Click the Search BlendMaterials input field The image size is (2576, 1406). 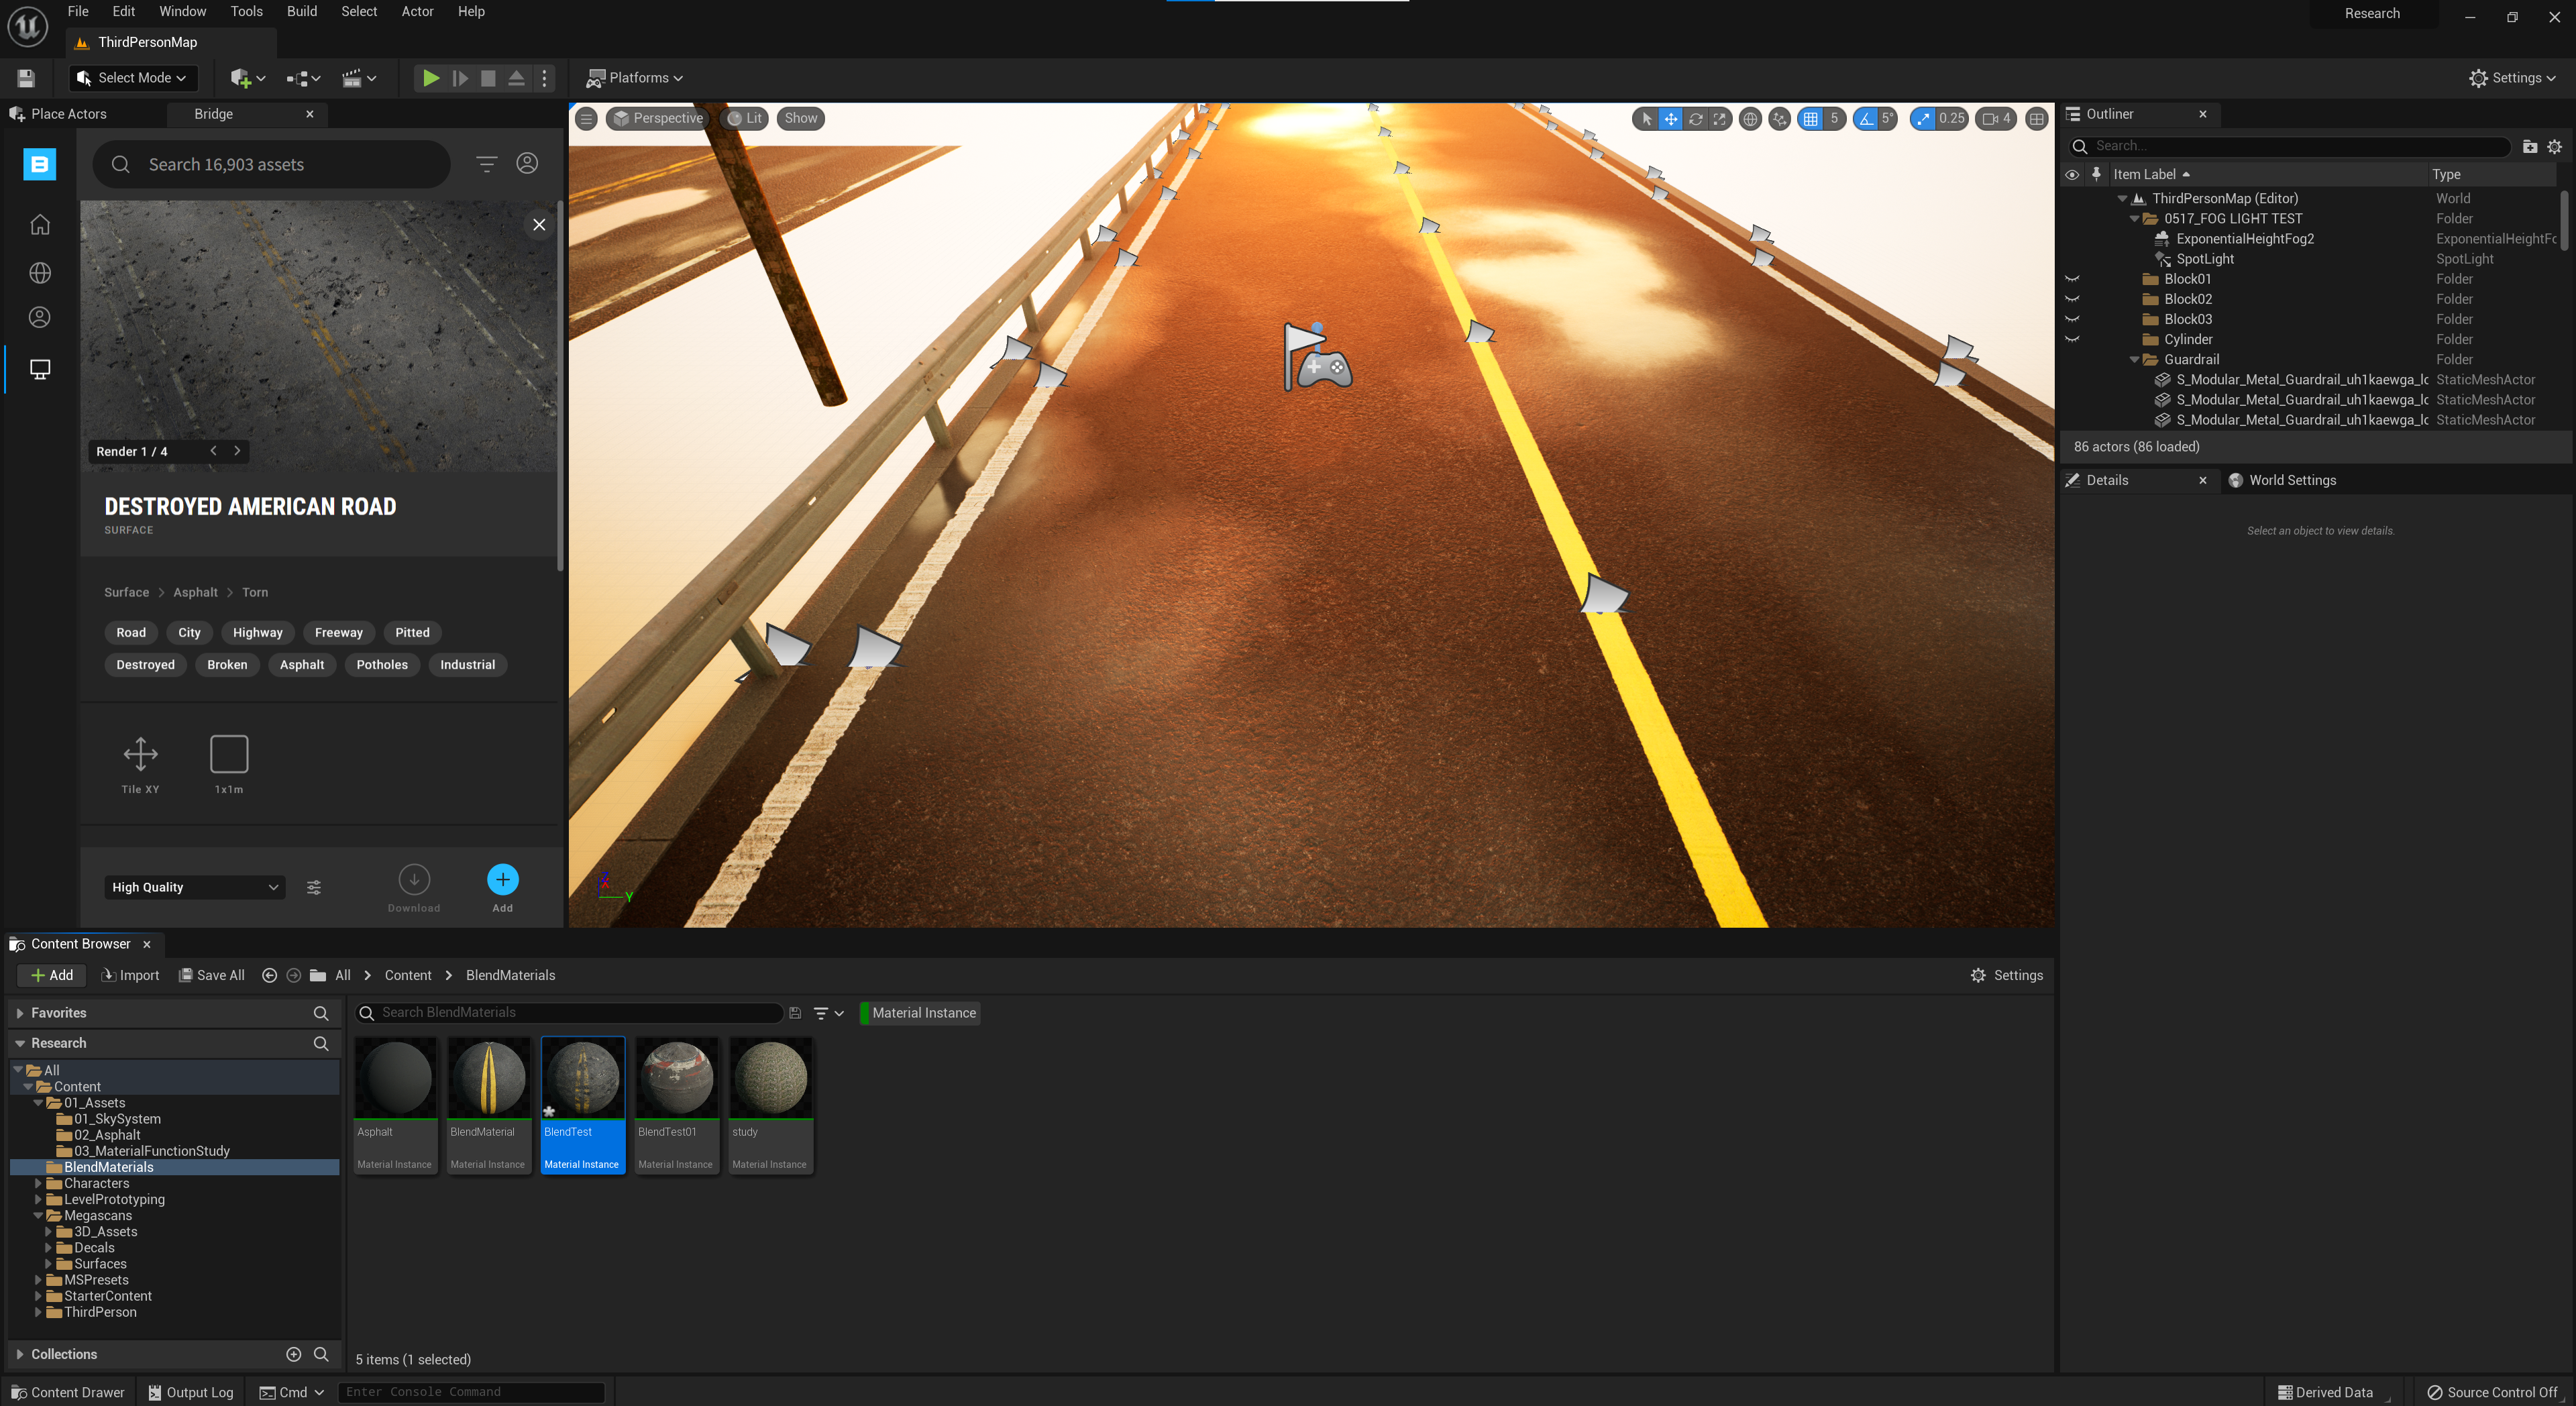(570, 1013)
